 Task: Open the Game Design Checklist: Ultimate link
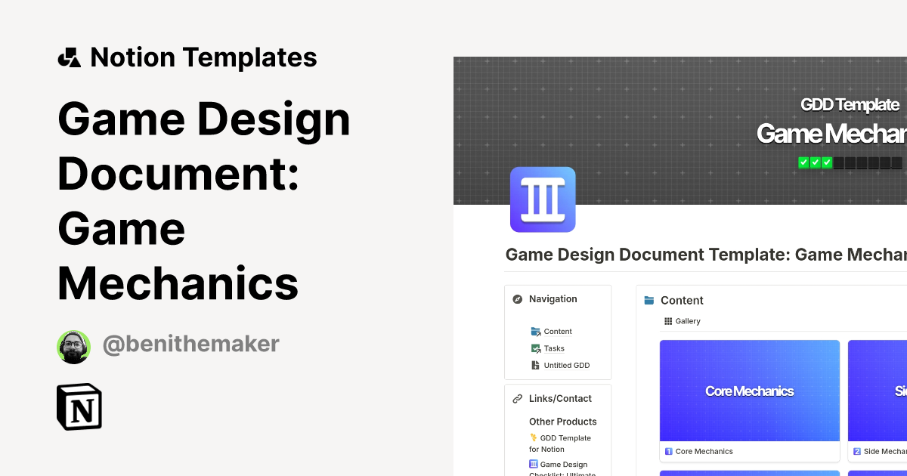[x=563, y=468]
